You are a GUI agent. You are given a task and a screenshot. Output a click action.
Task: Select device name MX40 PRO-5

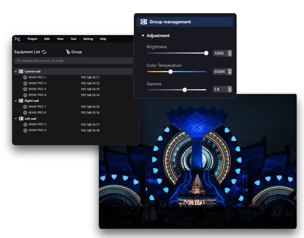37,124
